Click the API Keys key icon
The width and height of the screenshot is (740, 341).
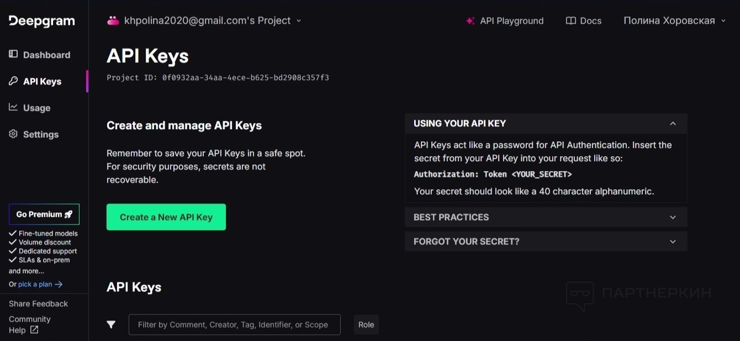[13, 81]
